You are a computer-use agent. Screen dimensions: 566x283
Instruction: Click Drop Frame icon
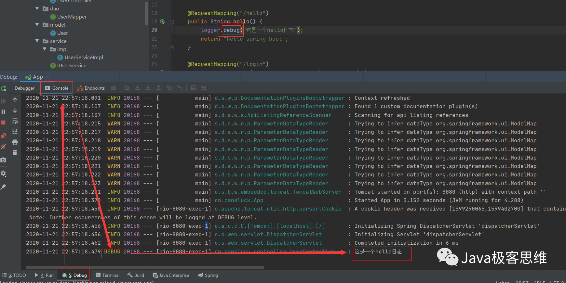coord(169,88)
